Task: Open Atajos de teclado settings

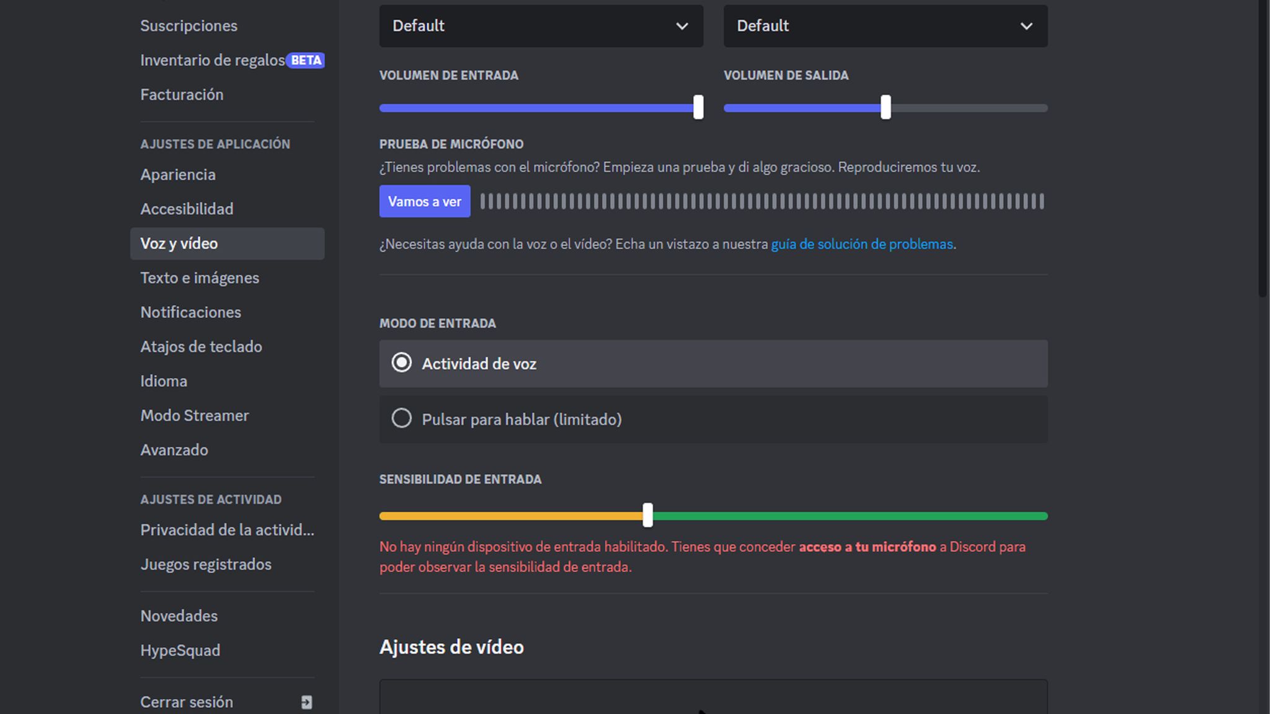Action: tap(201, 346)
